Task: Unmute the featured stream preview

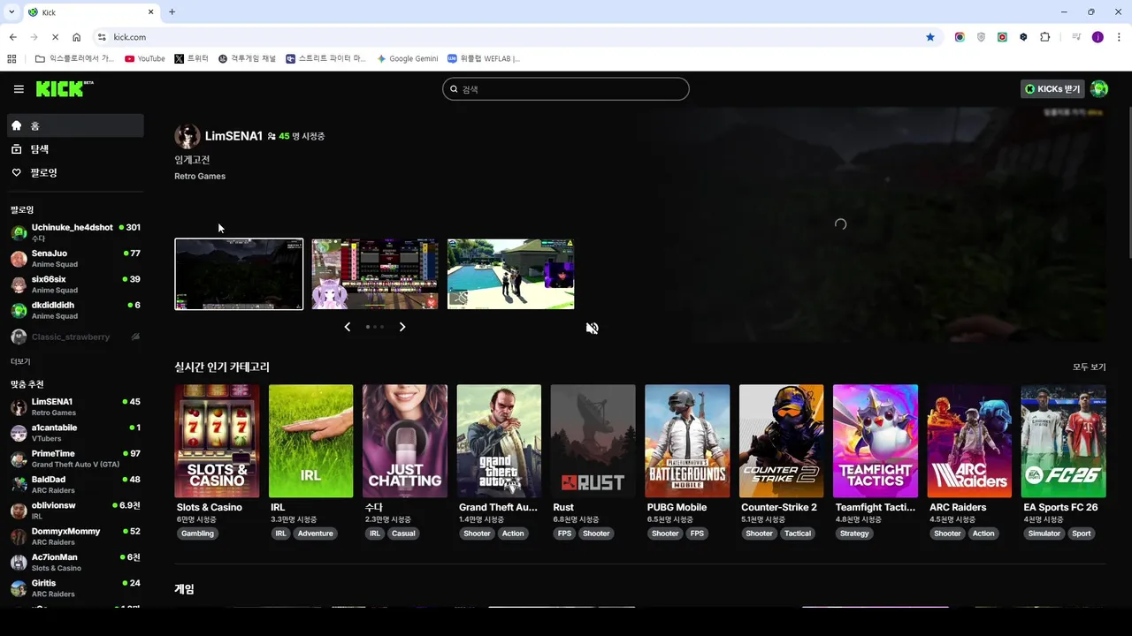Action: [592, 328]
